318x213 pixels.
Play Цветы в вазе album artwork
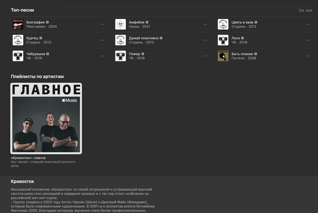click(223, 24)
